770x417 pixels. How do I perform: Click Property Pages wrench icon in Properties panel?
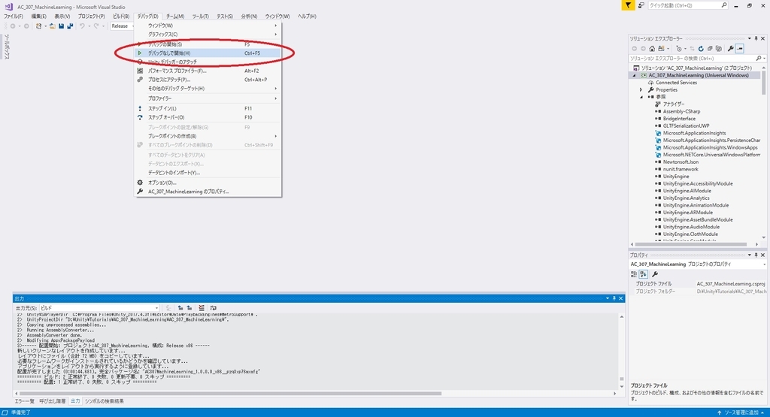click(x=655, y=274)
